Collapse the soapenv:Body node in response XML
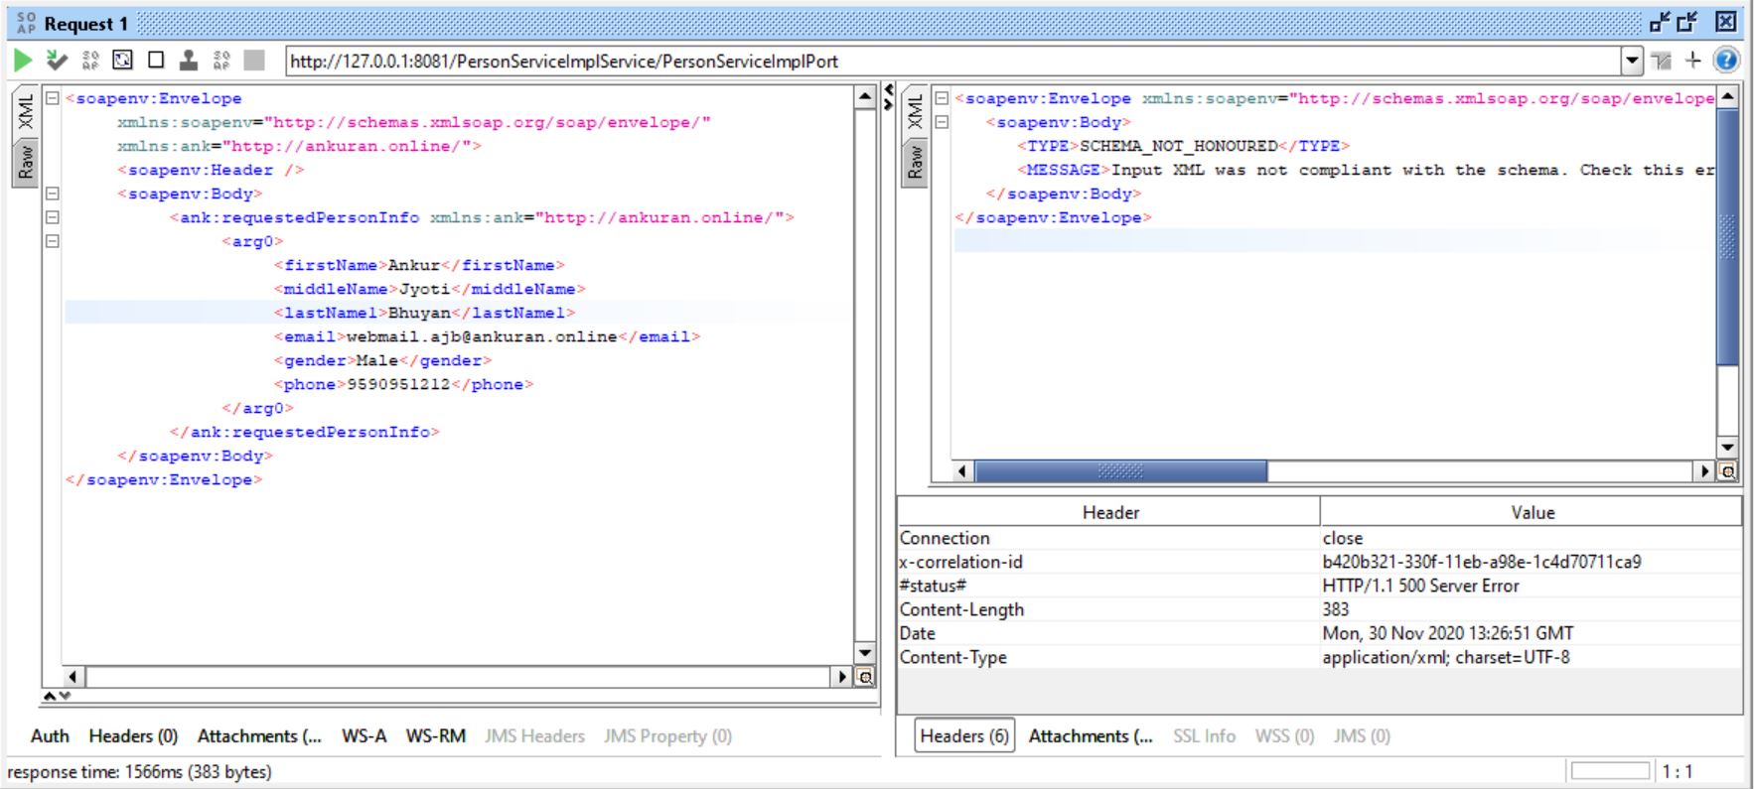1754x789 pixels. coord(942,122)
